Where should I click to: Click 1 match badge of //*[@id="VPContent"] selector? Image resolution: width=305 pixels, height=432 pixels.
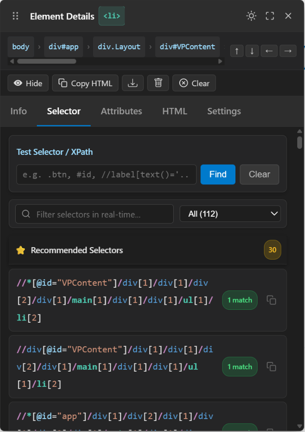[240, 300]
